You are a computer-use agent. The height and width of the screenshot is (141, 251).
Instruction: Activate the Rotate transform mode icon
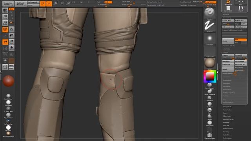68,4
